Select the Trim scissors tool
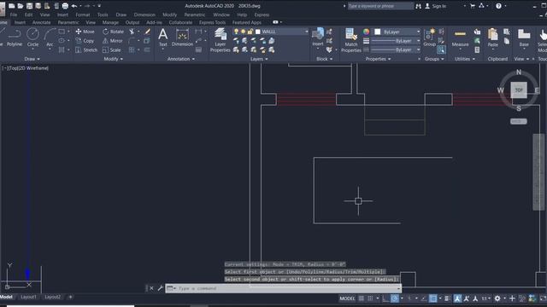This screenshot has height=307, width=547. pyautogui.click(x=132, y=32)
